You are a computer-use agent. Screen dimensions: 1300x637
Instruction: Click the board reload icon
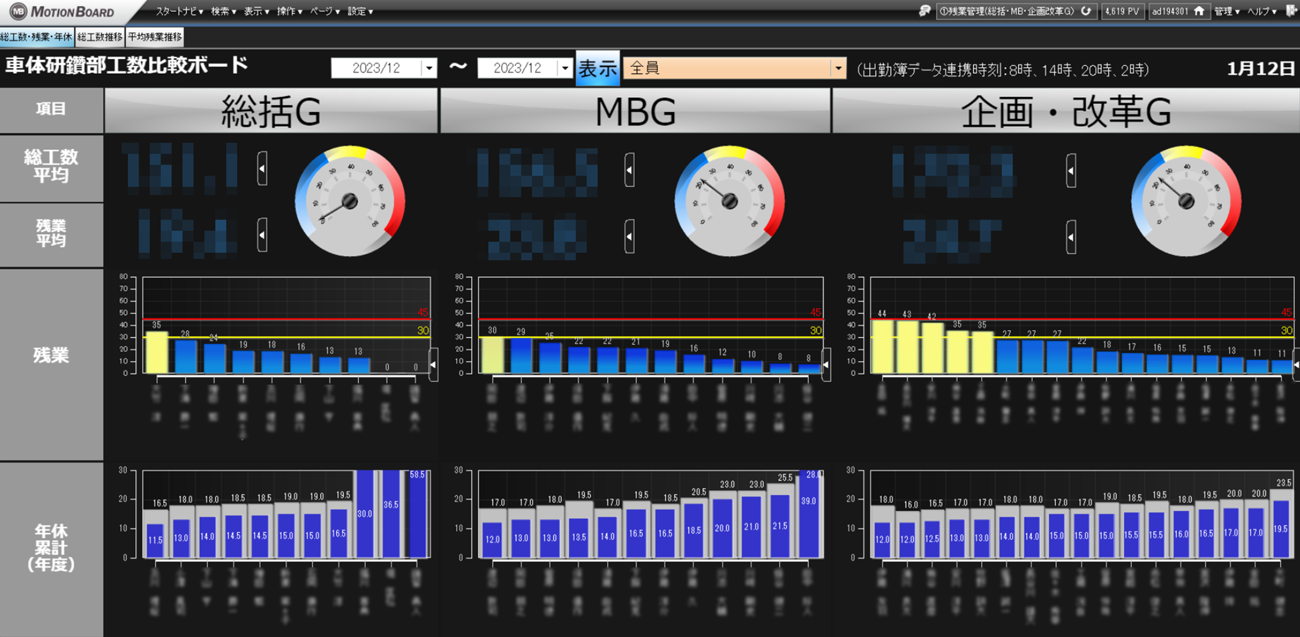tap(1086, 11)
